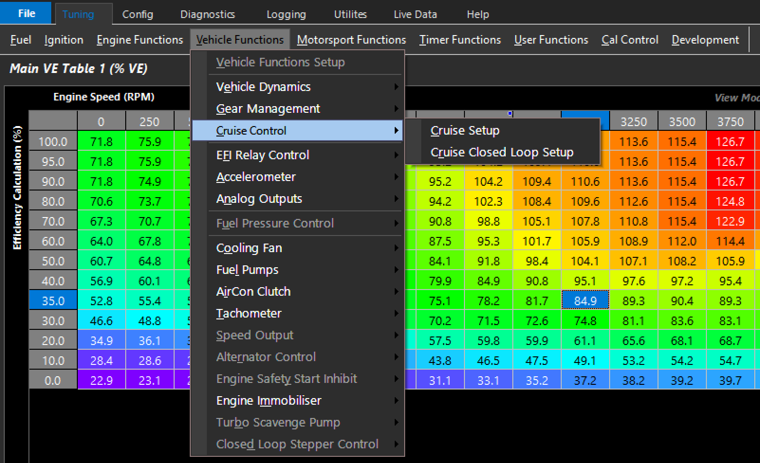Select the 3250 RPM column header
760x463 pixels.
point(634,121)
